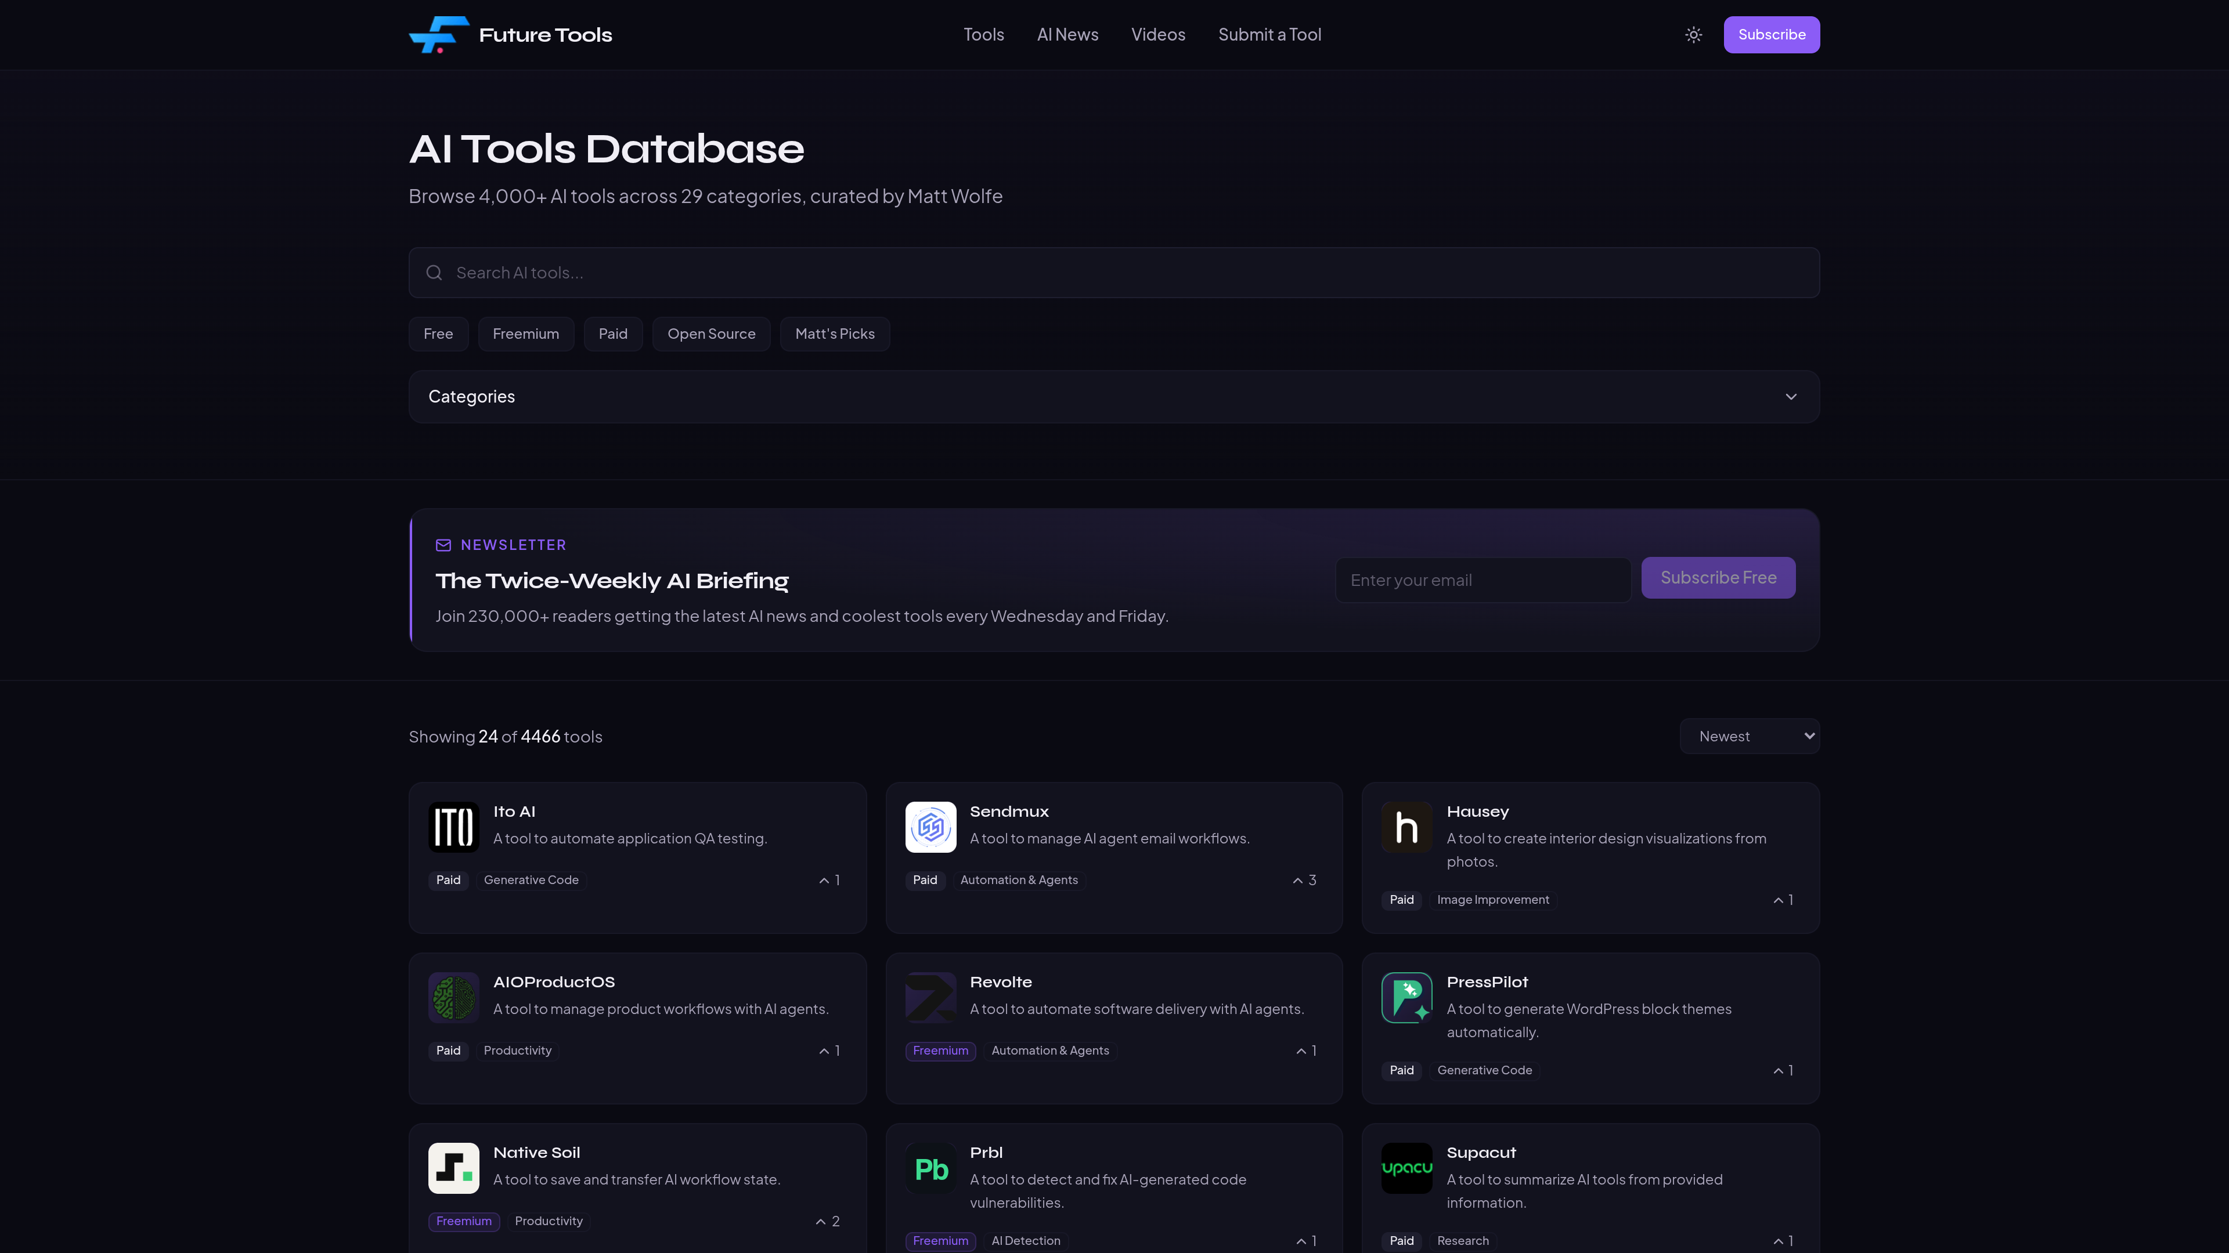Focus the Search AI tools field
Viewport: 2229px width, 1253px height.
coord(1114,273)
